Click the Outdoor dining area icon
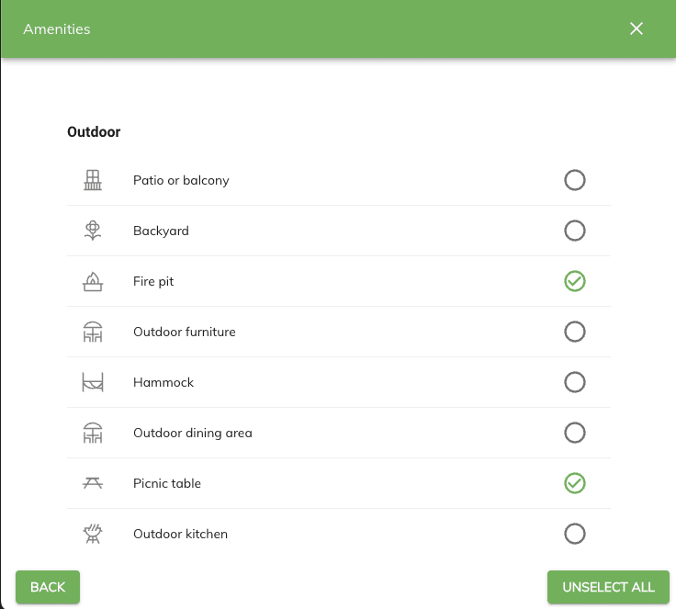676x609 pixels. pos(93,433)
